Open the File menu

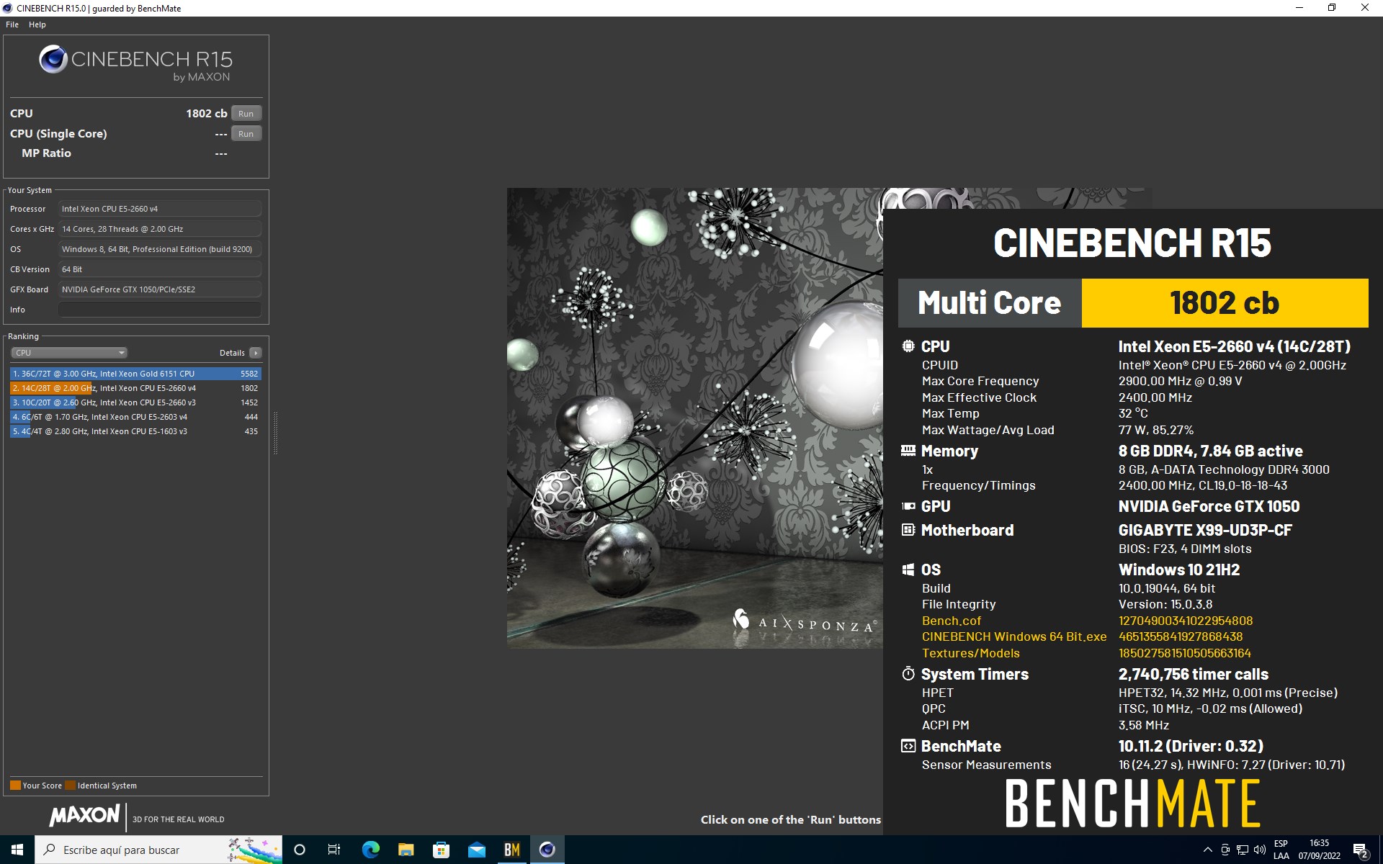point(12,24)
